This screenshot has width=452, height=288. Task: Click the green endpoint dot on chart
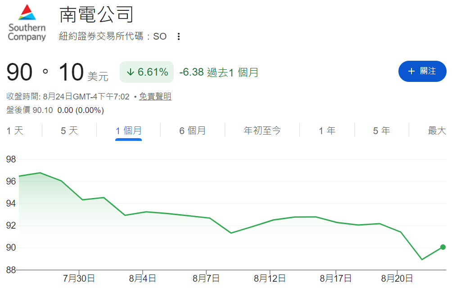tap(443, 247)
